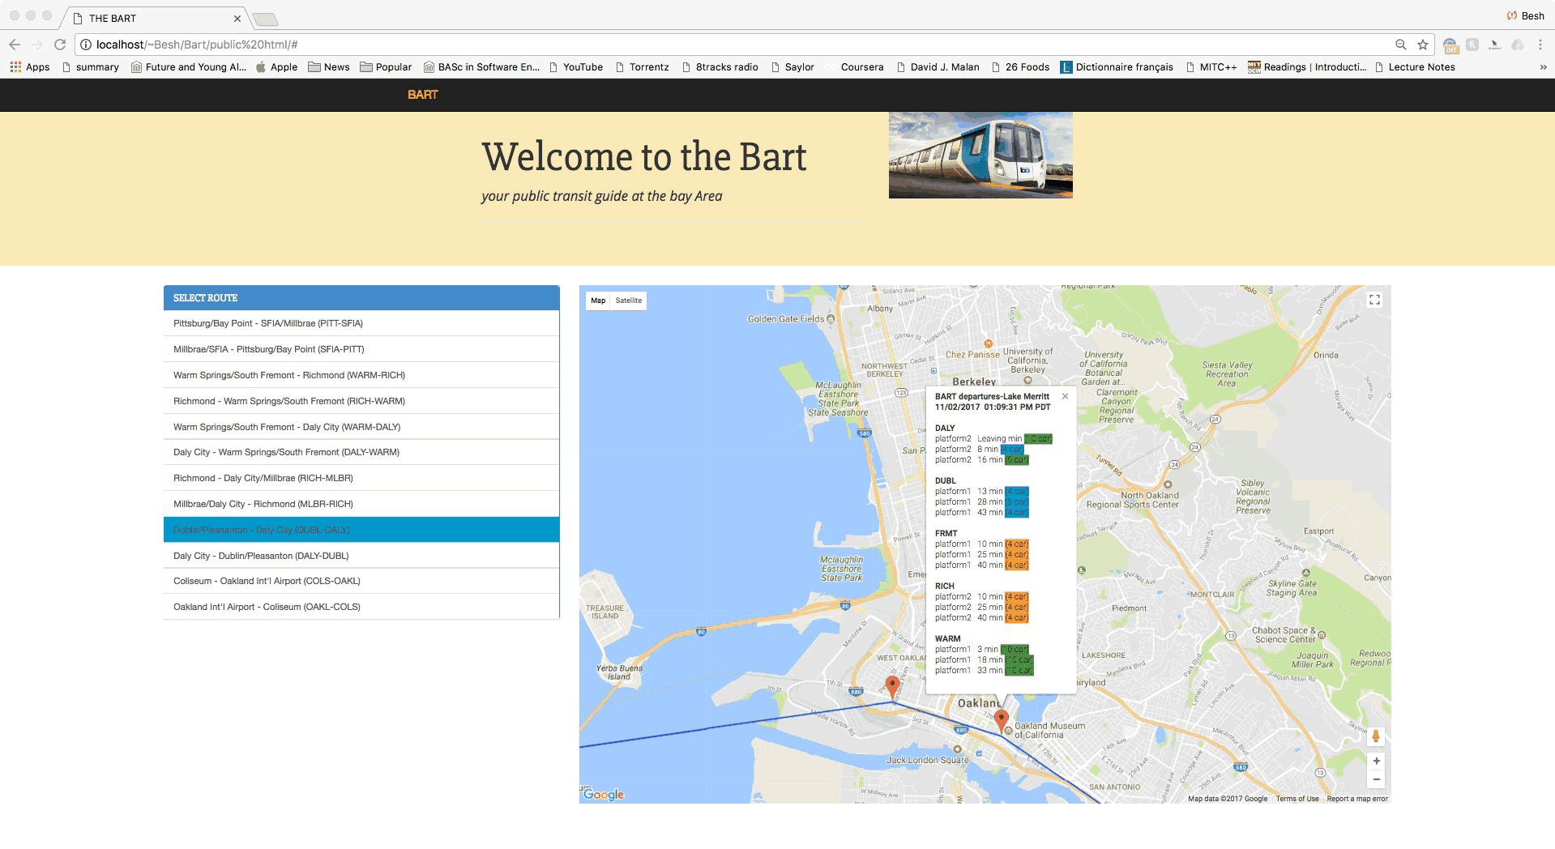Open the 26 Foods bookmark
The height and width of the screenshot is (849, 1555).
click(1020, 67)
